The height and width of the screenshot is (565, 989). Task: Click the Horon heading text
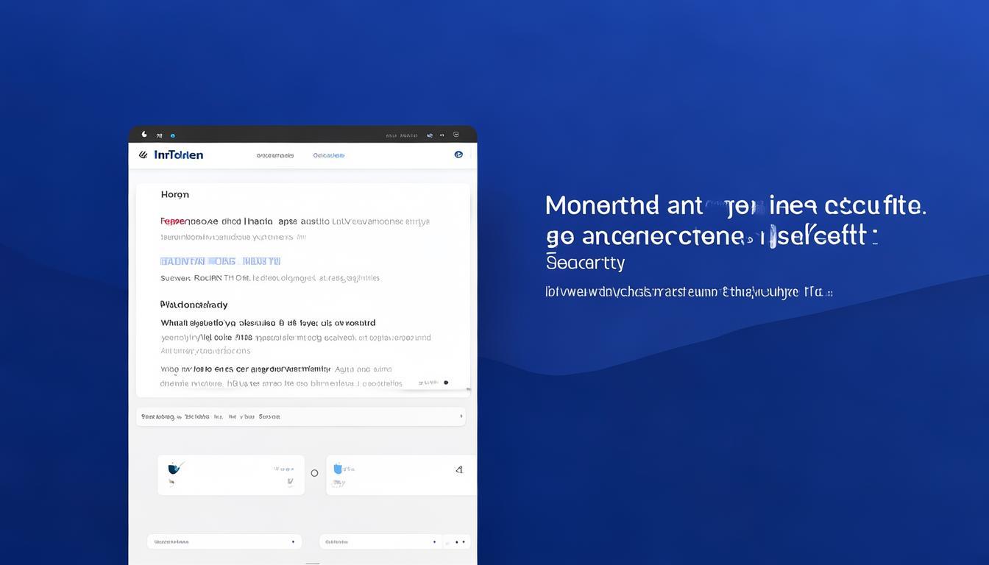[175, 194]
